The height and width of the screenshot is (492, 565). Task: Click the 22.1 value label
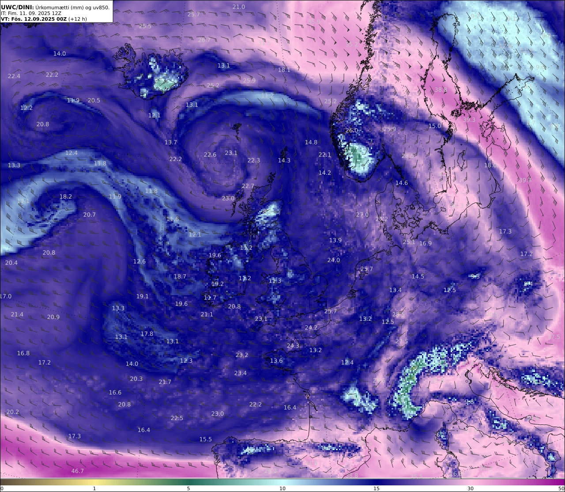[325, 154]
